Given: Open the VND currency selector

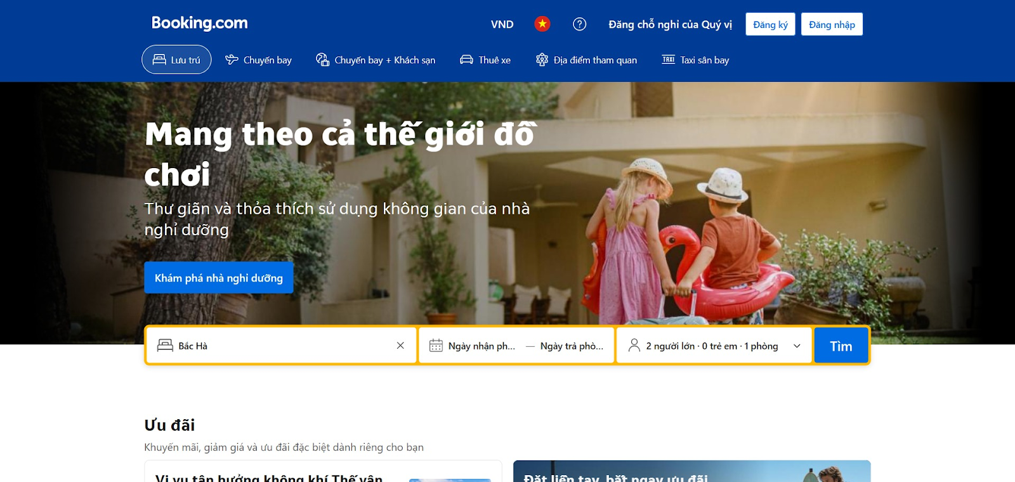Looking at the screenshot, I should coord(502,24).
